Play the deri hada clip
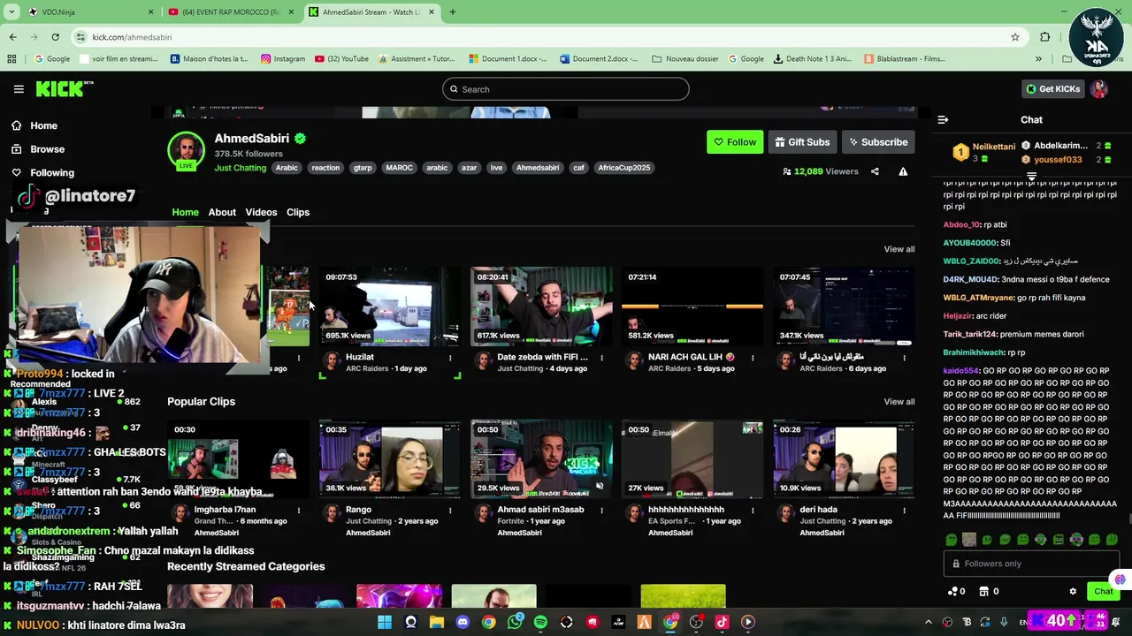Viewport: 1132px width, 636px height. tap(844, 459)
